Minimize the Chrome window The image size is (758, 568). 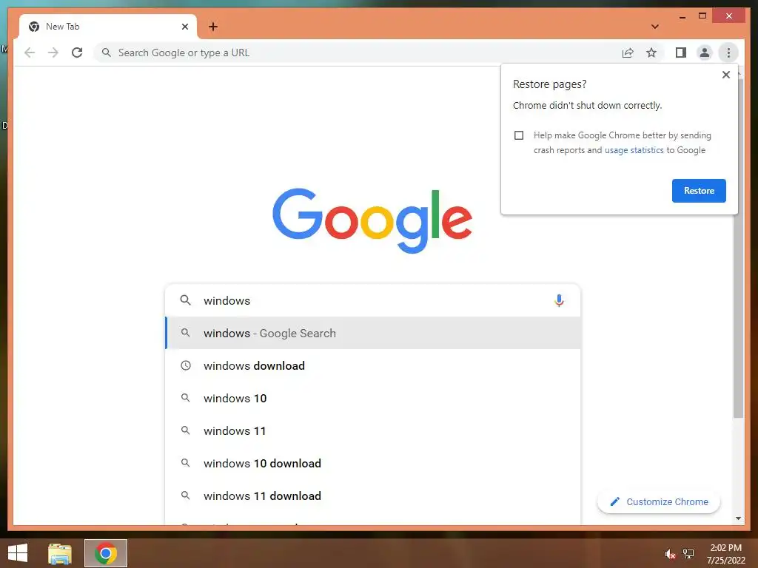point(682,17)
